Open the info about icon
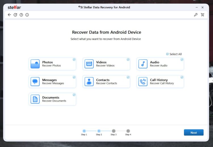This screenshot has width=213, height=147. click(x=27, y=15)
